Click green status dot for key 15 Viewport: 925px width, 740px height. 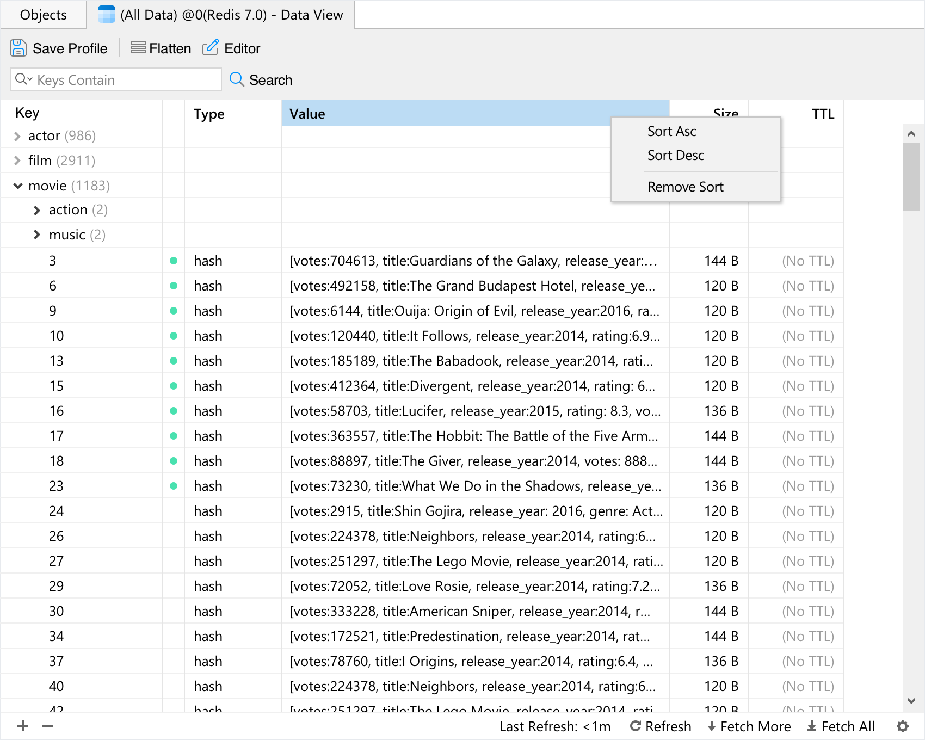[174, 386]
